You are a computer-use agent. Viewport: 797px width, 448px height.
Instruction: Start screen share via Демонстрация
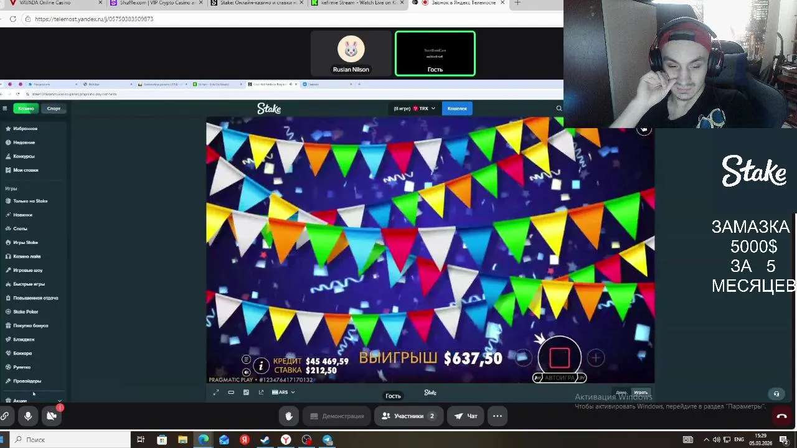pos(337,416)
